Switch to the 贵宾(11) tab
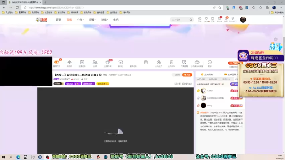 [226, 79]
